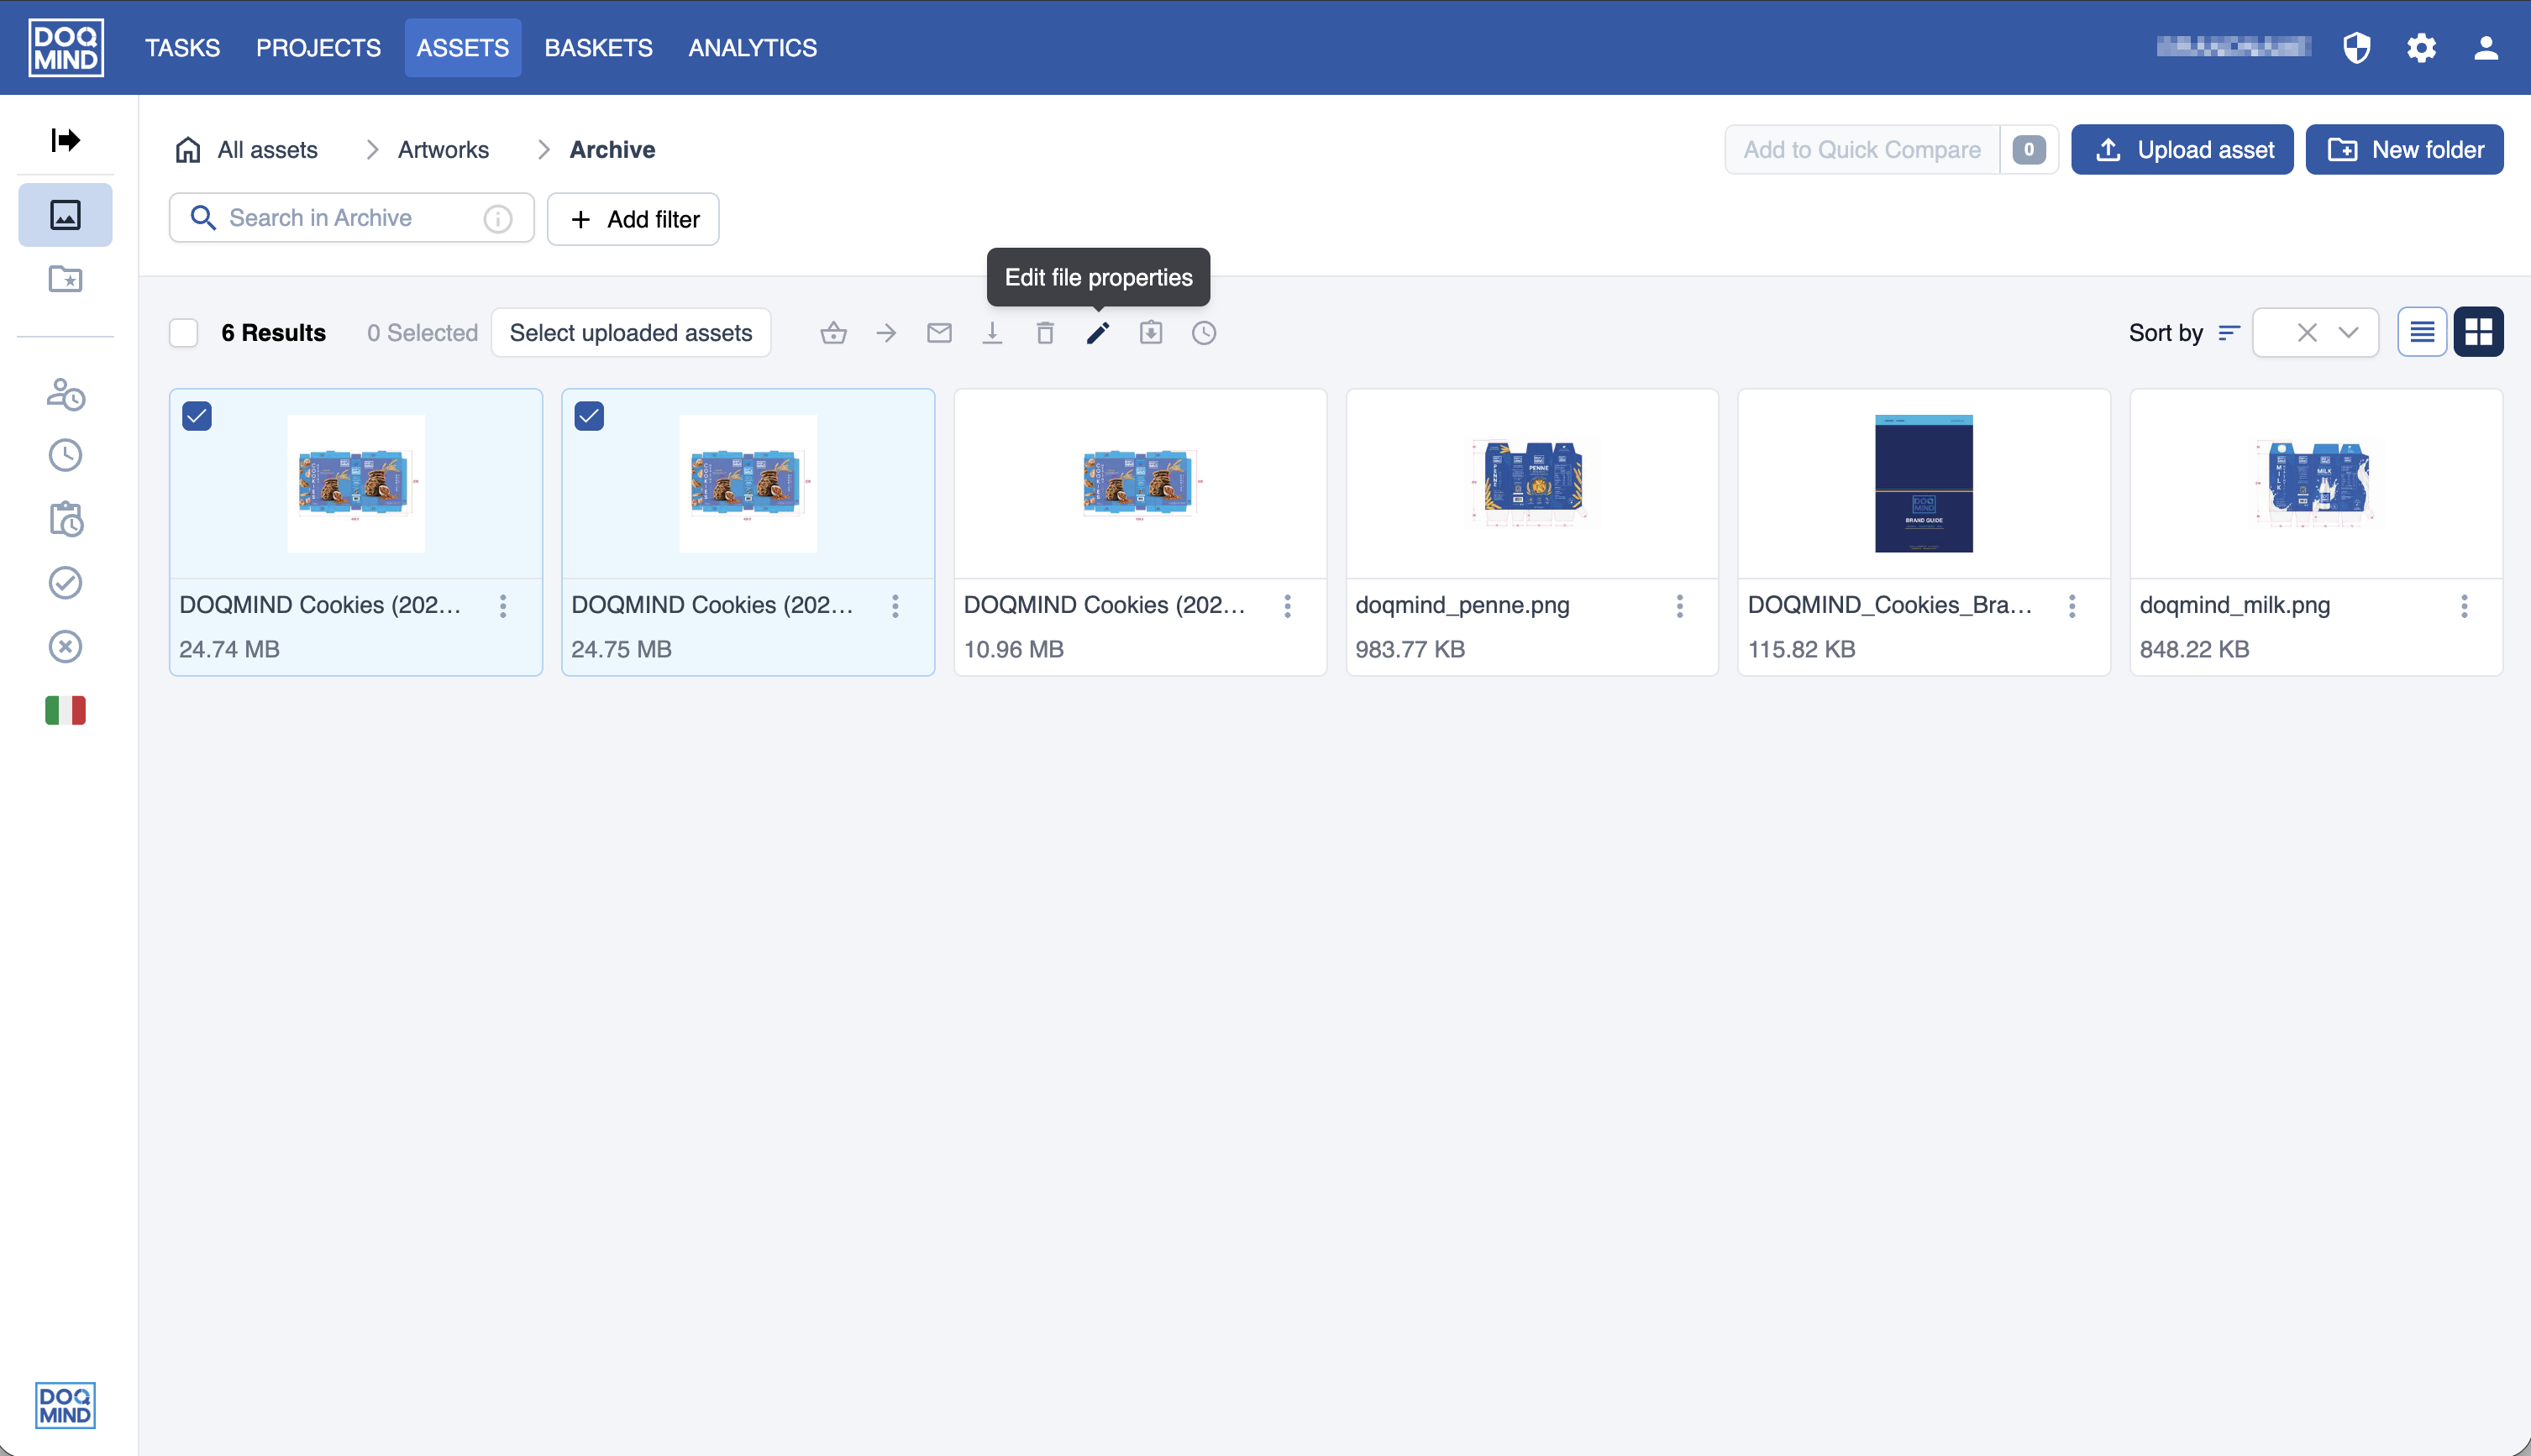Switch language via the Italian flag

click(x=65, y=710)
